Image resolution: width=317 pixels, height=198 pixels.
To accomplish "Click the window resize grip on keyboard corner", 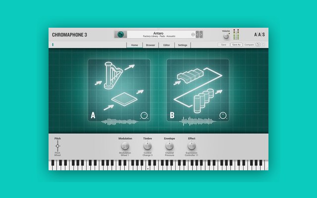I will point(266,168).
